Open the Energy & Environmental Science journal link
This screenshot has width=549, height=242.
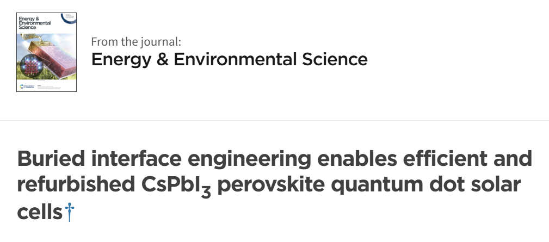point(229,59)
